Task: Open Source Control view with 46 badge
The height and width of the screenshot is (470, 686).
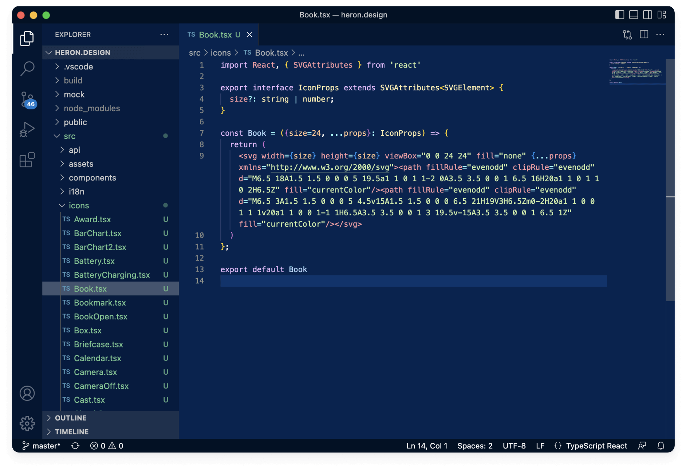Action: 28,99
